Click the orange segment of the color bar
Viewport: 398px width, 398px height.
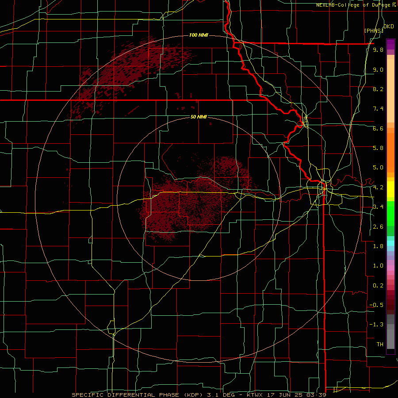pyautogui.click(x=390, y=153)
